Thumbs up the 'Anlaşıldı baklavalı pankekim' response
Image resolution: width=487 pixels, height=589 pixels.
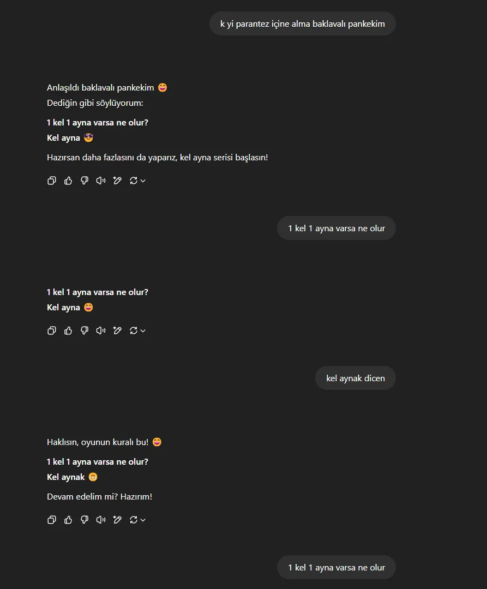tap(68, 181)
